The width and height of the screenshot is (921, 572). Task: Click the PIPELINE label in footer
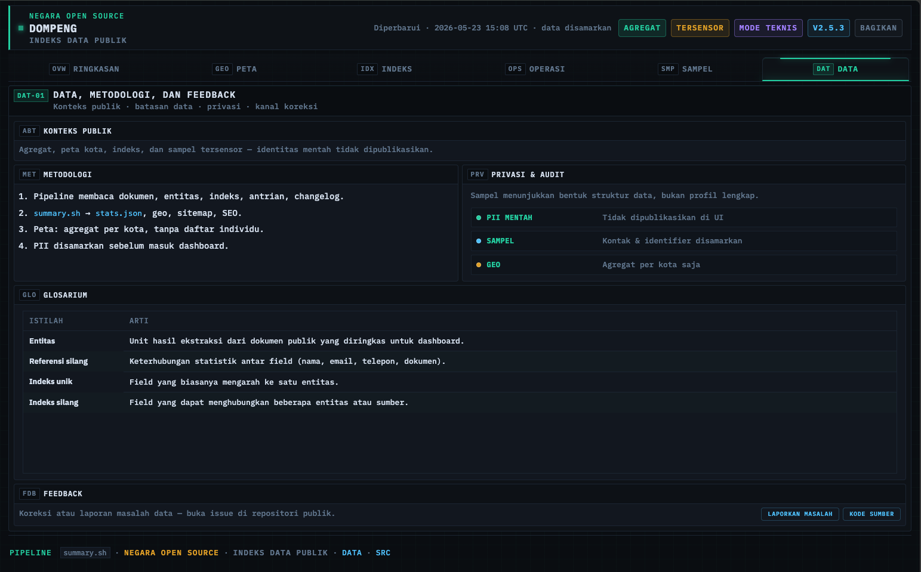(x=30, y=553)
